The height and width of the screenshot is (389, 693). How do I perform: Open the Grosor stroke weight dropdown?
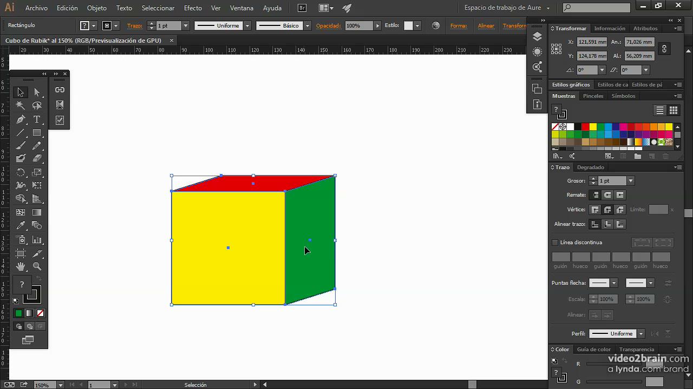pos(631,181)
